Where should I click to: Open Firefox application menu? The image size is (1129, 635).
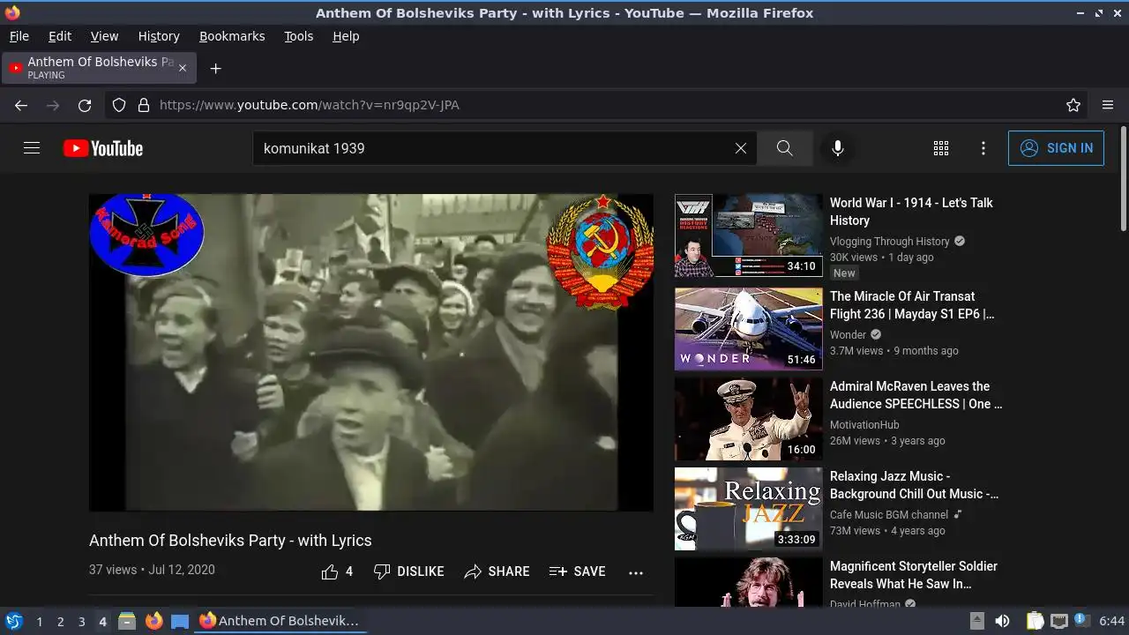[x=1108, y=105]
